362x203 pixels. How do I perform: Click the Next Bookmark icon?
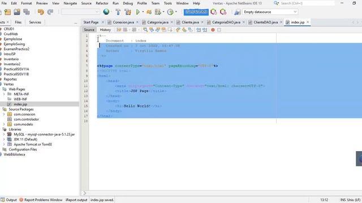(184, 30)
